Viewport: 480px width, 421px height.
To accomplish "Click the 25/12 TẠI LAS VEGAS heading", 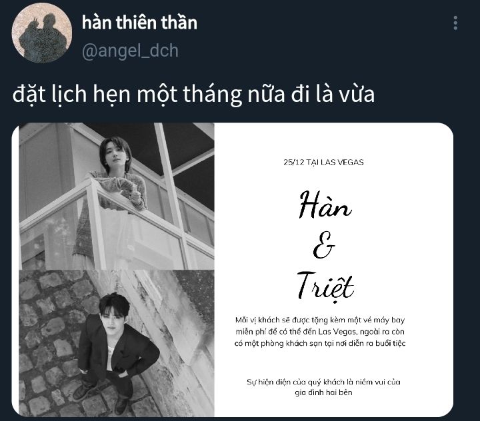I will (x=323, y=162).
